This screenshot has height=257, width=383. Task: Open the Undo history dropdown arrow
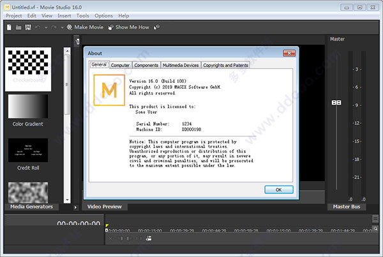46,27
